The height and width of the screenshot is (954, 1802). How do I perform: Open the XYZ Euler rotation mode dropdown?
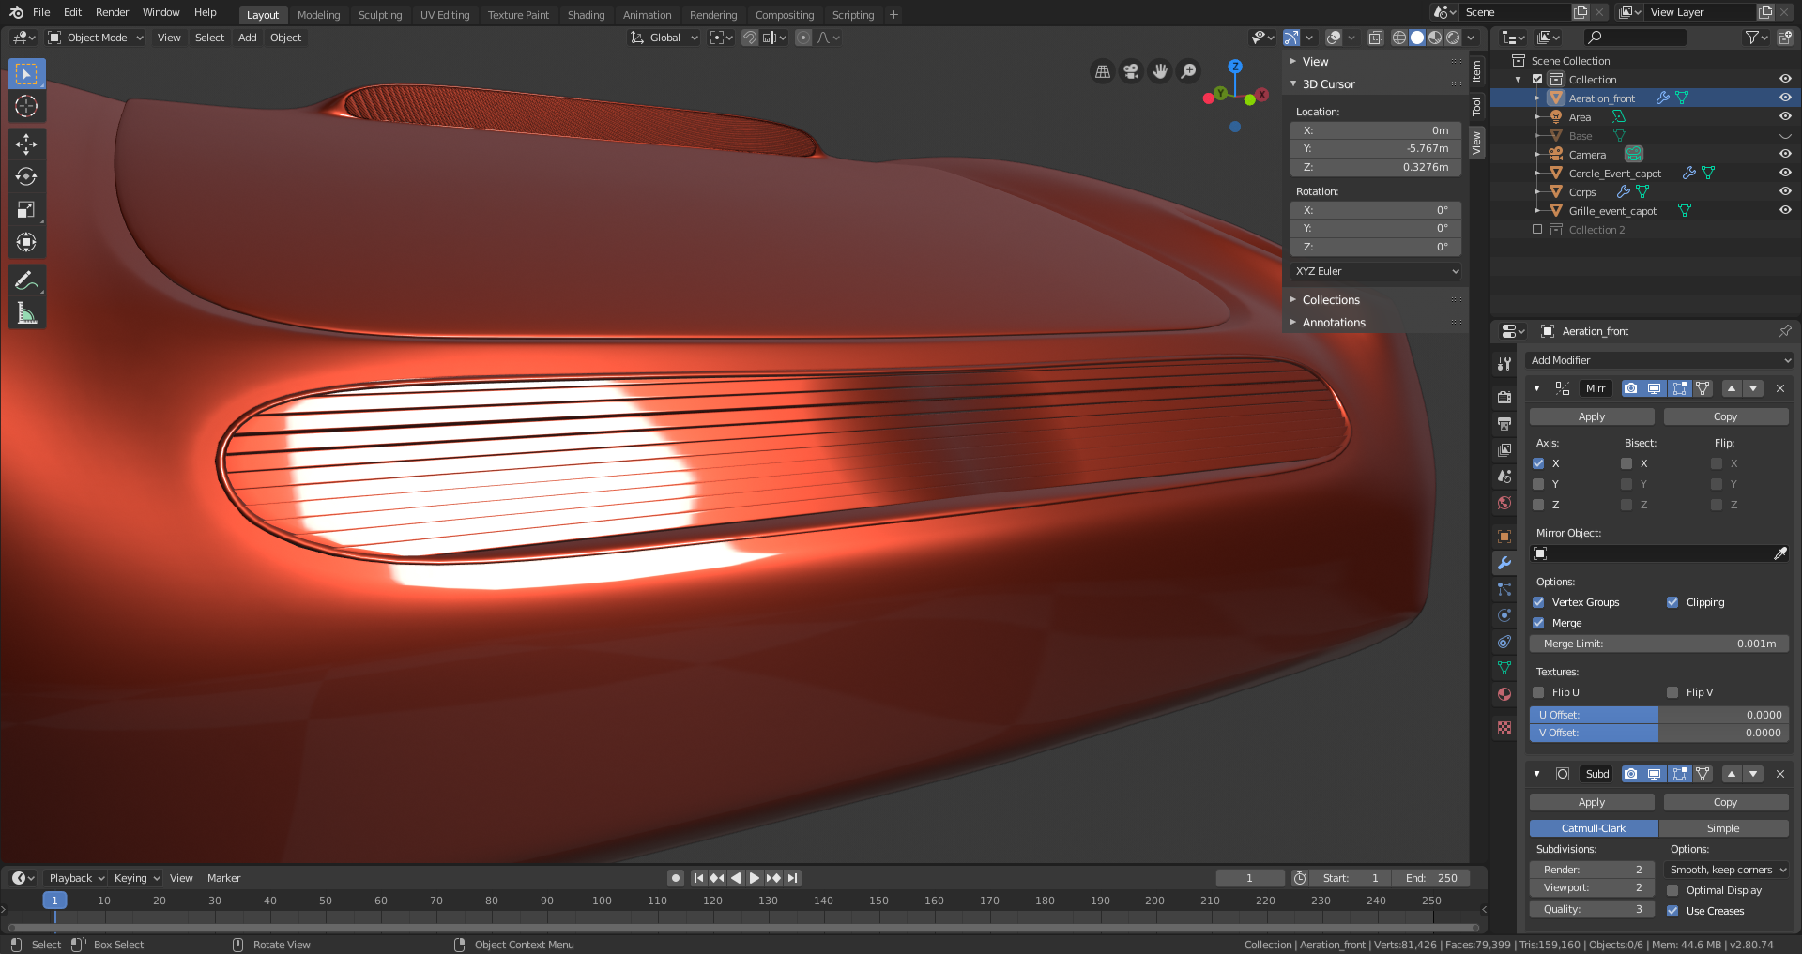click(1376, 271)
